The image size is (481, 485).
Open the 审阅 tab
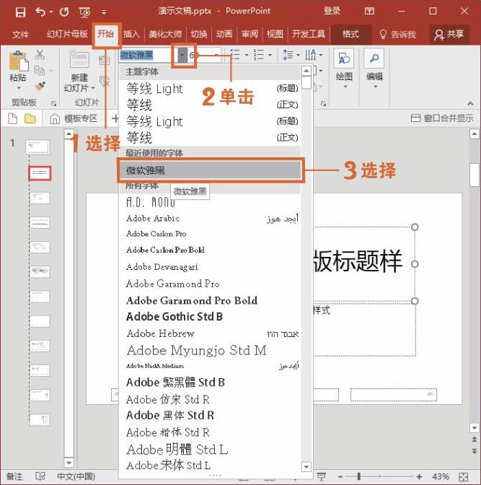(x=250, y=34)
